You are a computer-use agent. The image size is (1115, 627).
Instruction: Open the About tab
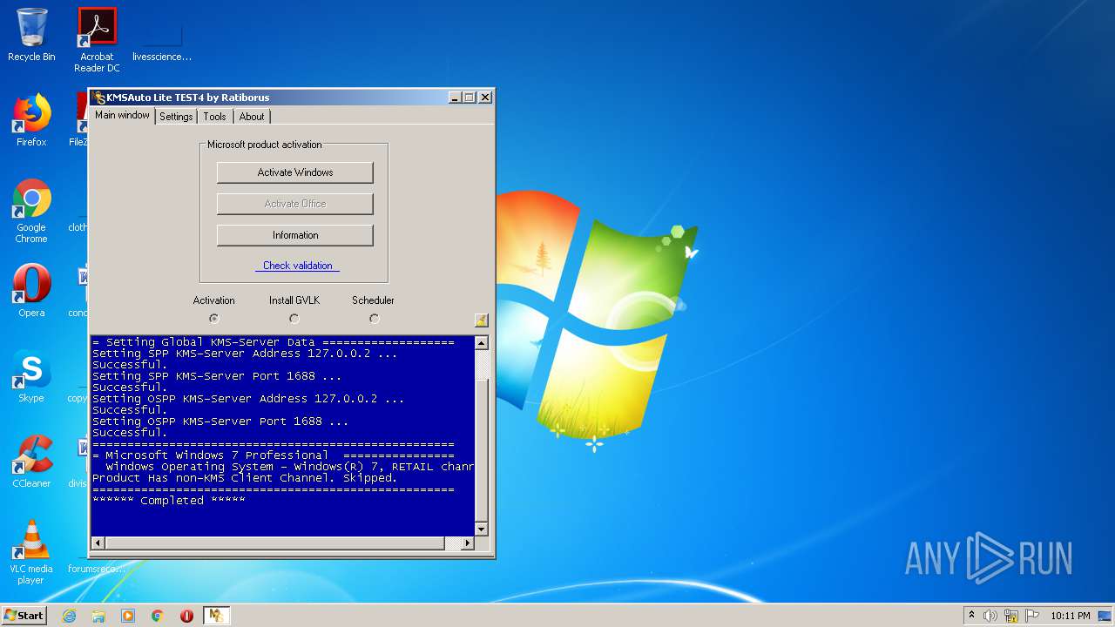pyautogui.click(x=252, y=117)
